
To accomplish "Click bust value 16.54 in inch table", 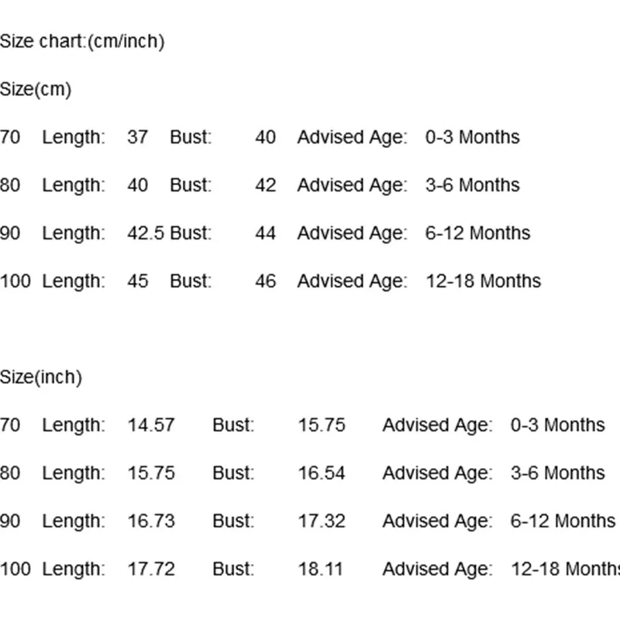I will point(322,473).
